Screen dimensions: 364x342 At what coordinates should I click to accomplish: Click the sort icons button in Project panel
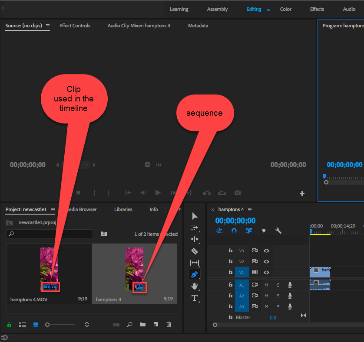87,324
